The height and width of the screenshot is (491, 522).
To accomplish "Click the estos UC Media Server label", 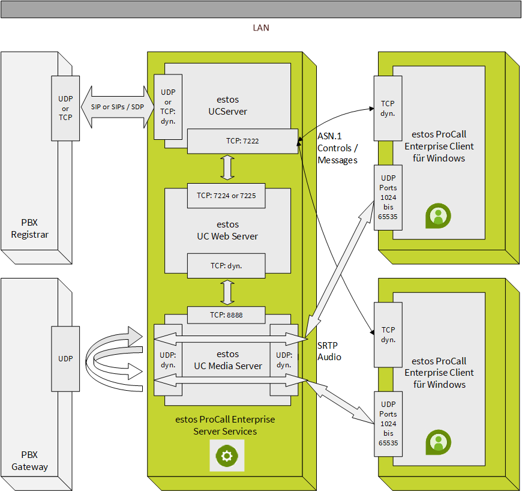I will (x=227, y=360).
